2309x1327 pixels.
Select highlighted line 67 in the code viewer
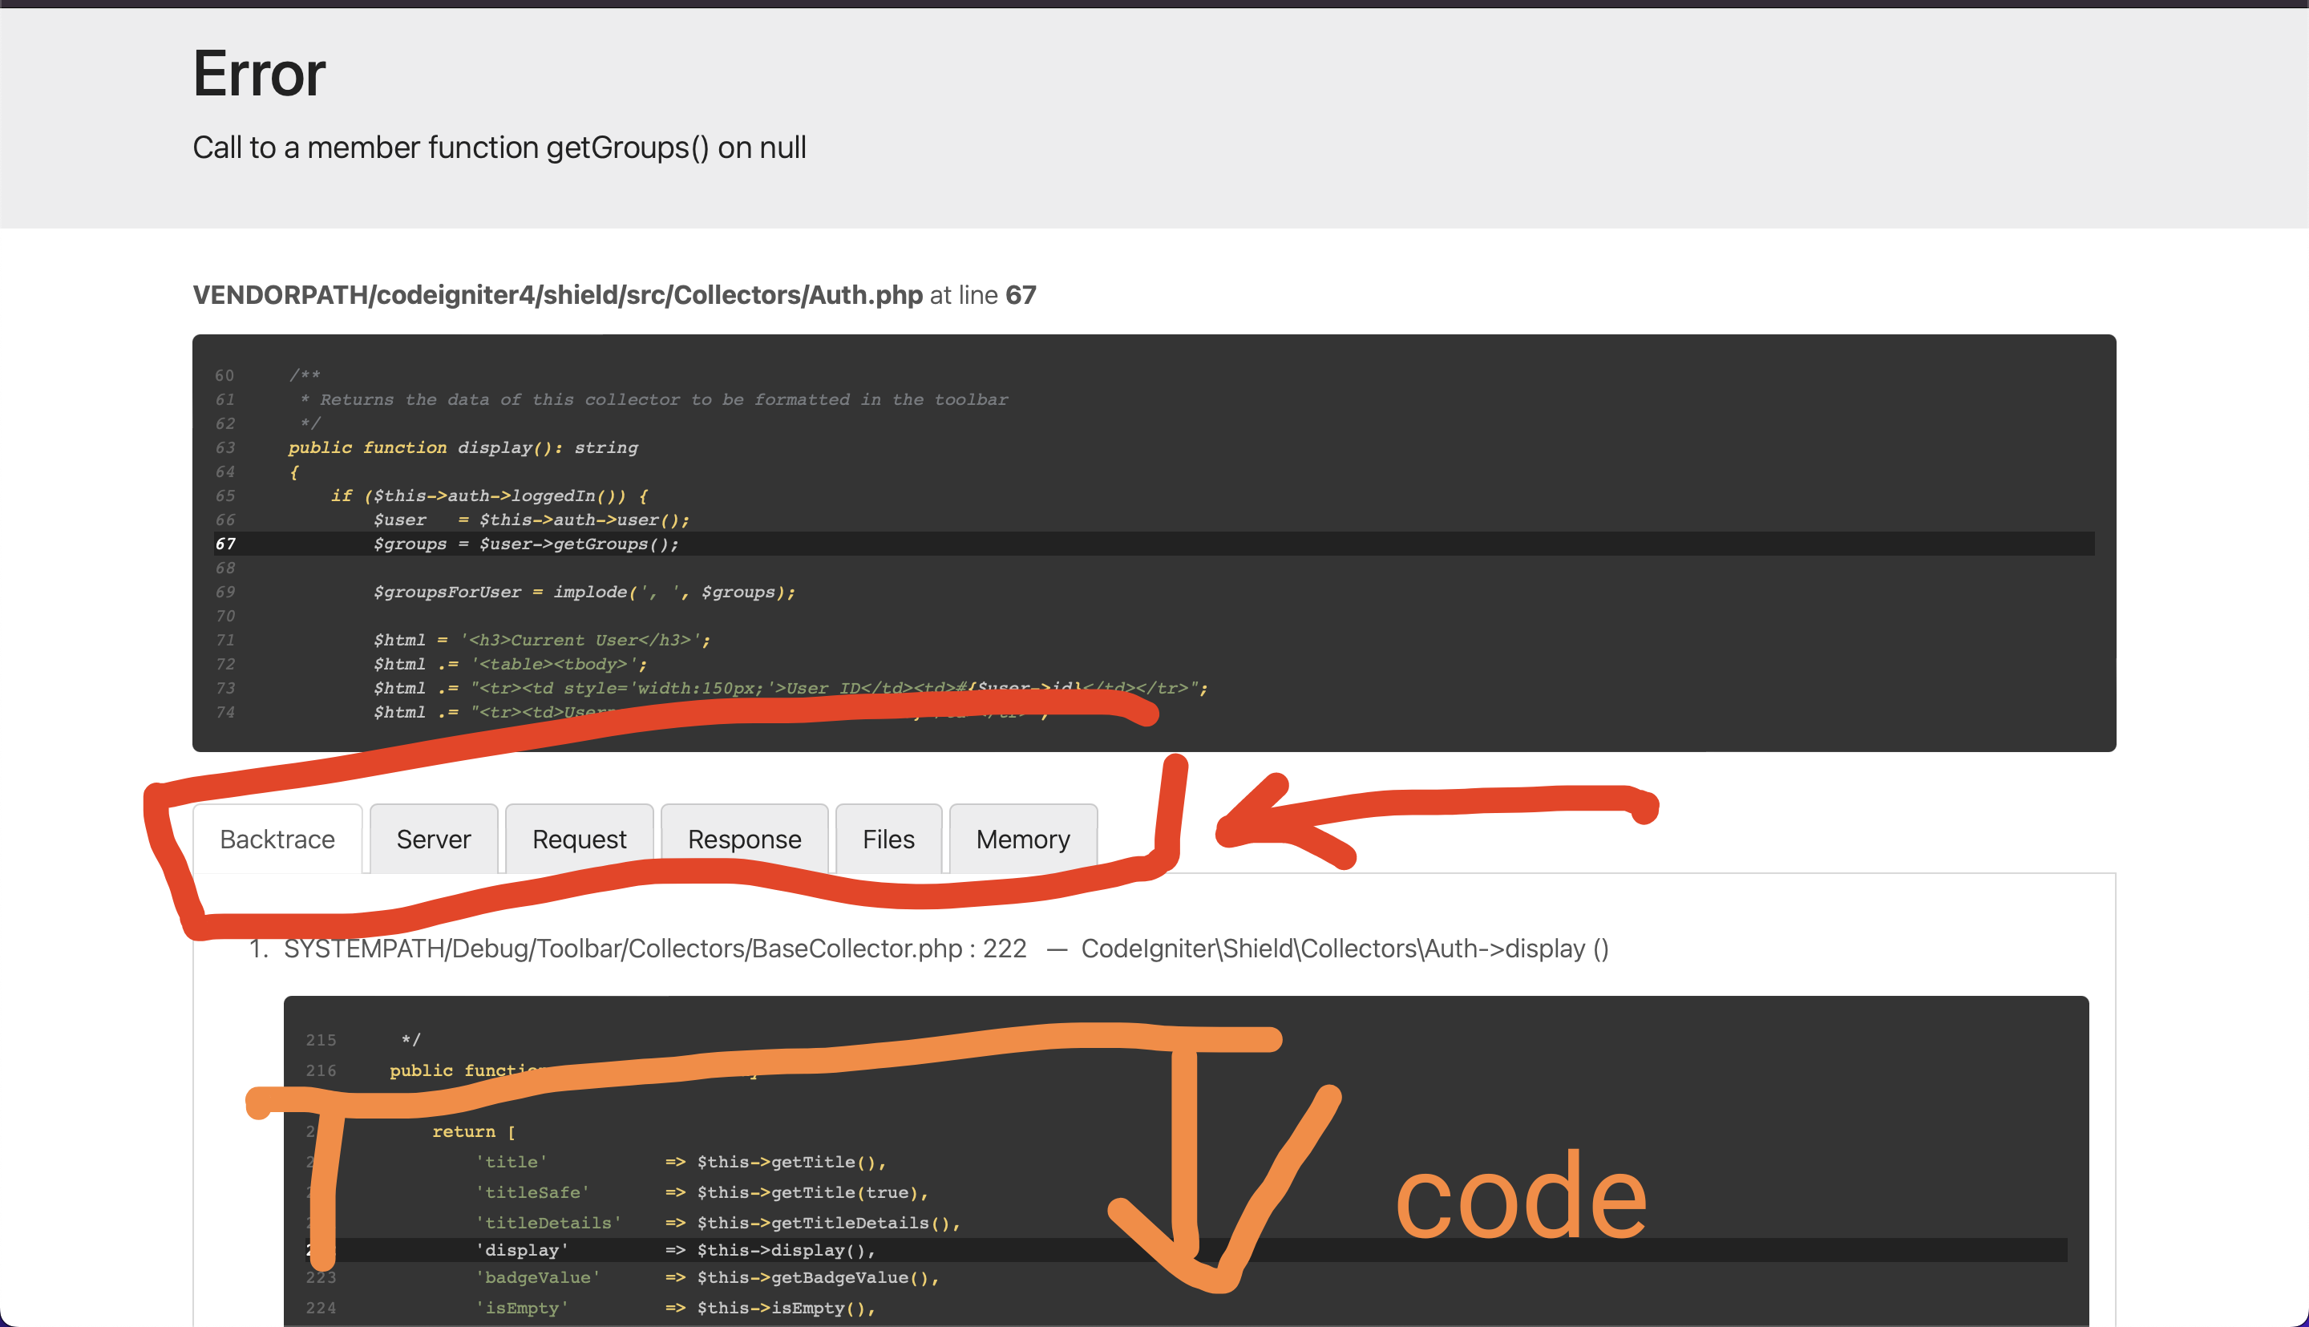click(x=525, y=543)
